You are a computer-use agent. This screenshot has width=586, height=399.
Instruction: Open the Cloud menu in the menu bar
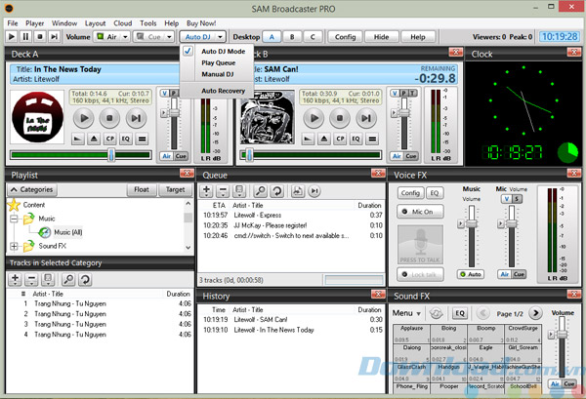[x=122, y=21]
